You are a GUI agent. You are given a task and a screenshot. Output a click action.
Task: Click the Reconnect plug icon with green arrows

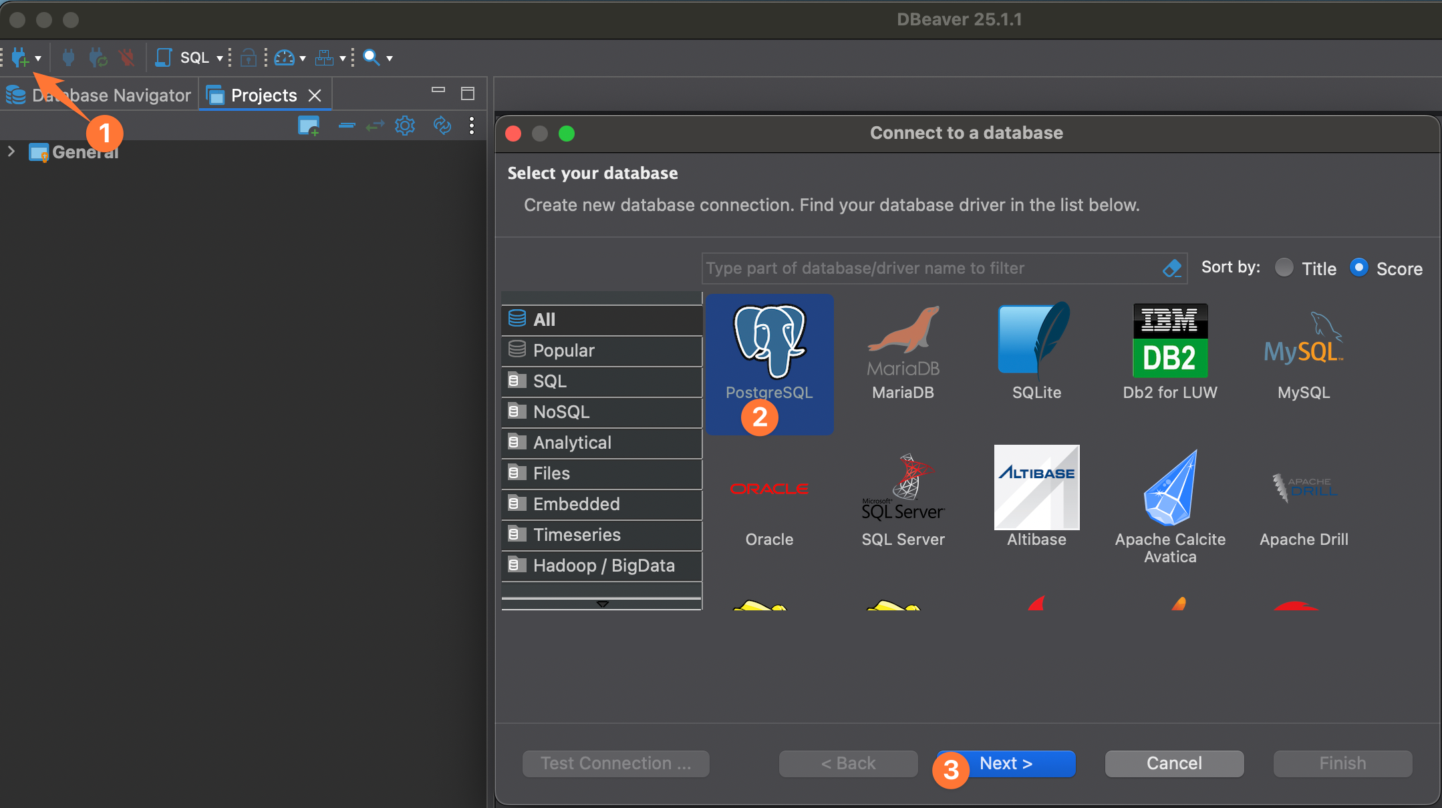point(98,57)
